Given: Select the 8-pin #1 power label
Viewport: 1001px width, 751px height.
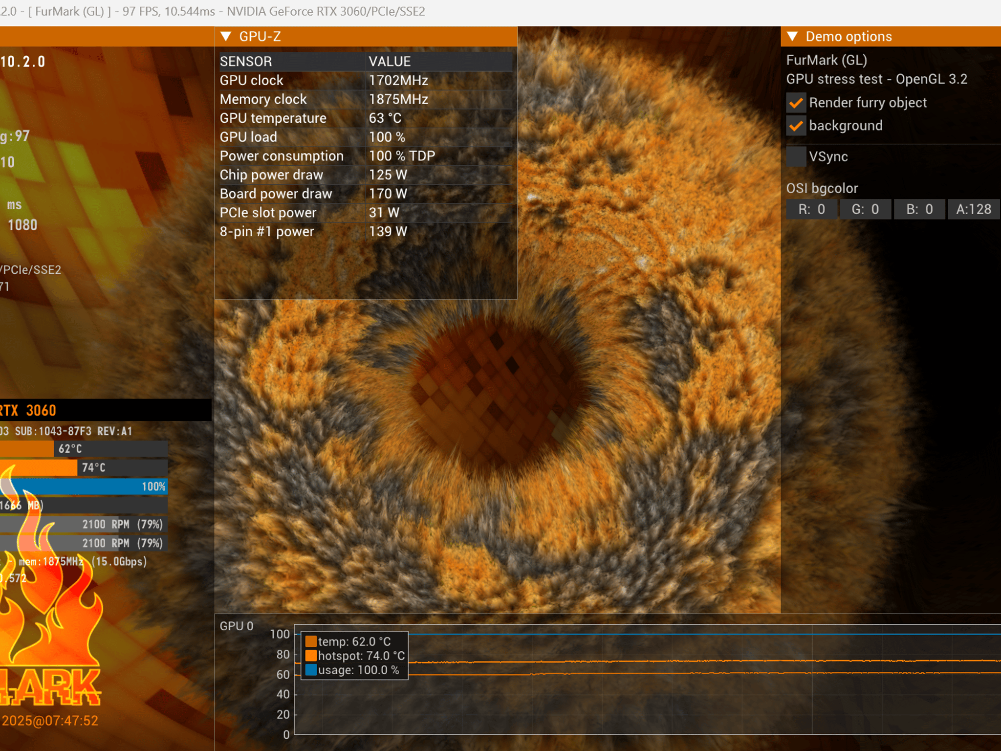Looking at the screenshot, I should (267, 232).
